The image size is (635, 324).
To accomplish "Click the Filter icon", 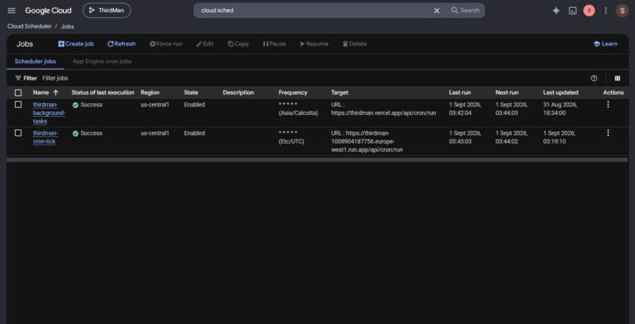I will pos(18,78).
